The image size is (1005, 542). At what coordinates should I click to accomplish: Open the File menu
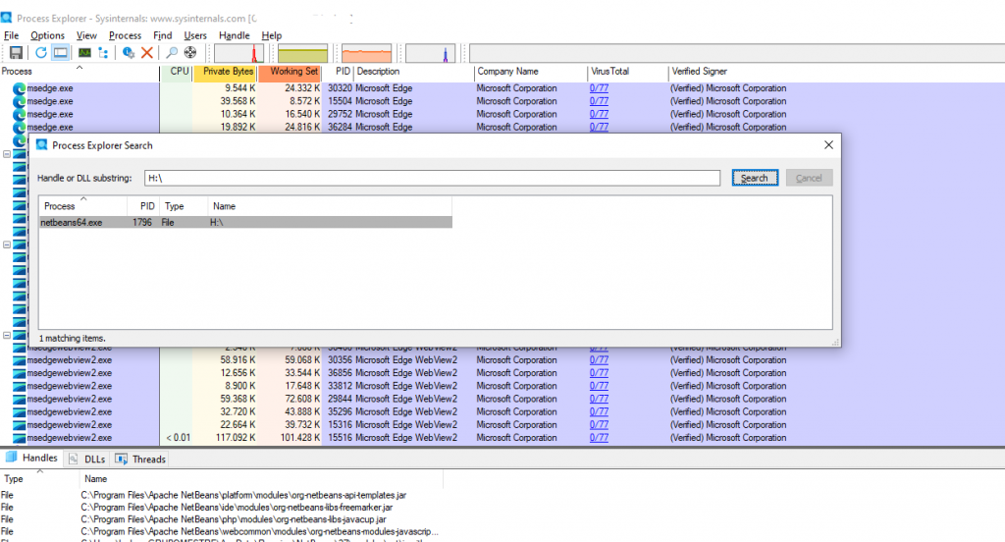12,35
